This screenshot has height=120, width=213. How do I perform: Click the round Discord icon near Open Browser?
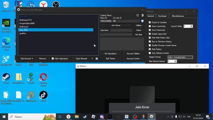97,59
